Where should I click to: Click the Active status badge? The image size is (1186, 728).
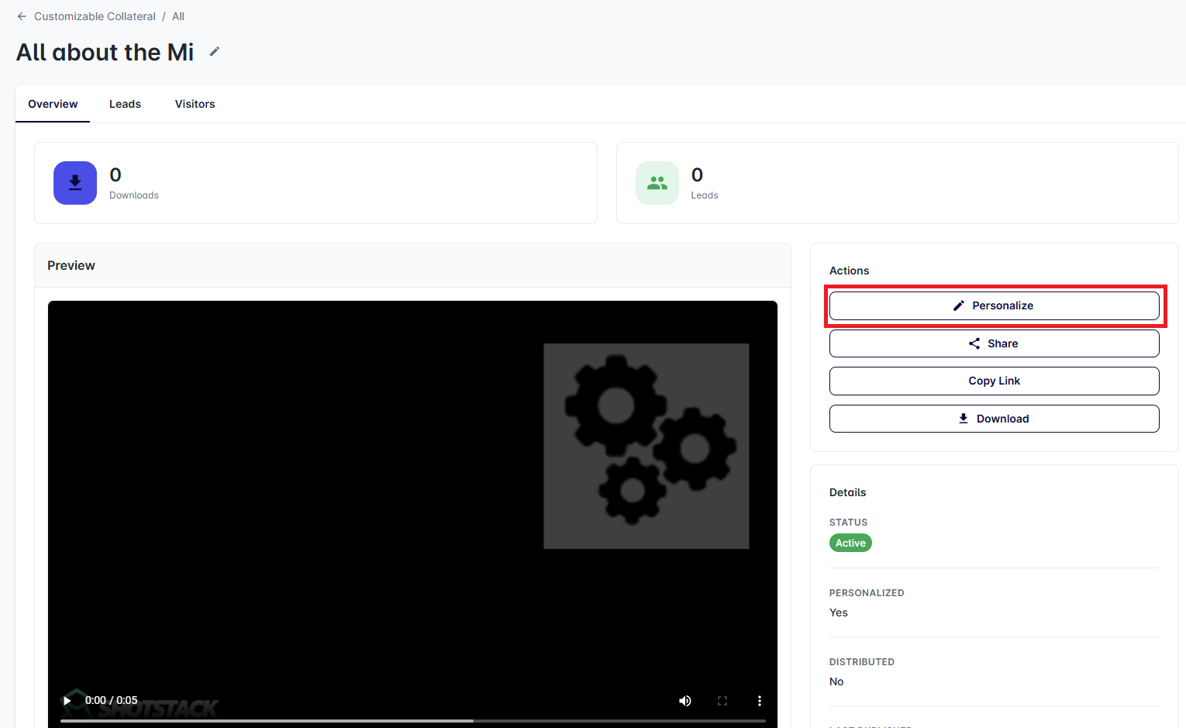[x=850, y=543]
